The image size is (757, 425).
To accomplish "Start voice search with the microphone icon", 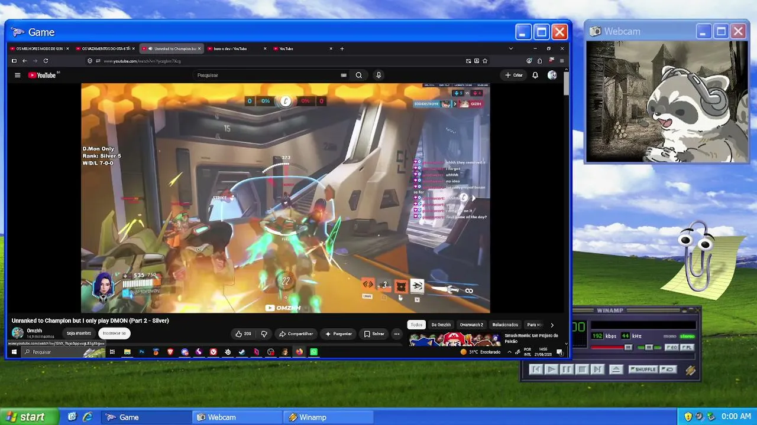I will 378,75.
